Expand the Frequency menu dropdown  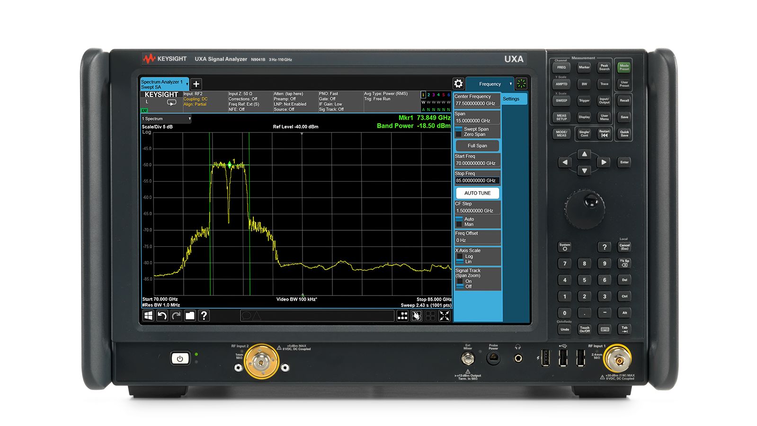(x=490, y=84)
